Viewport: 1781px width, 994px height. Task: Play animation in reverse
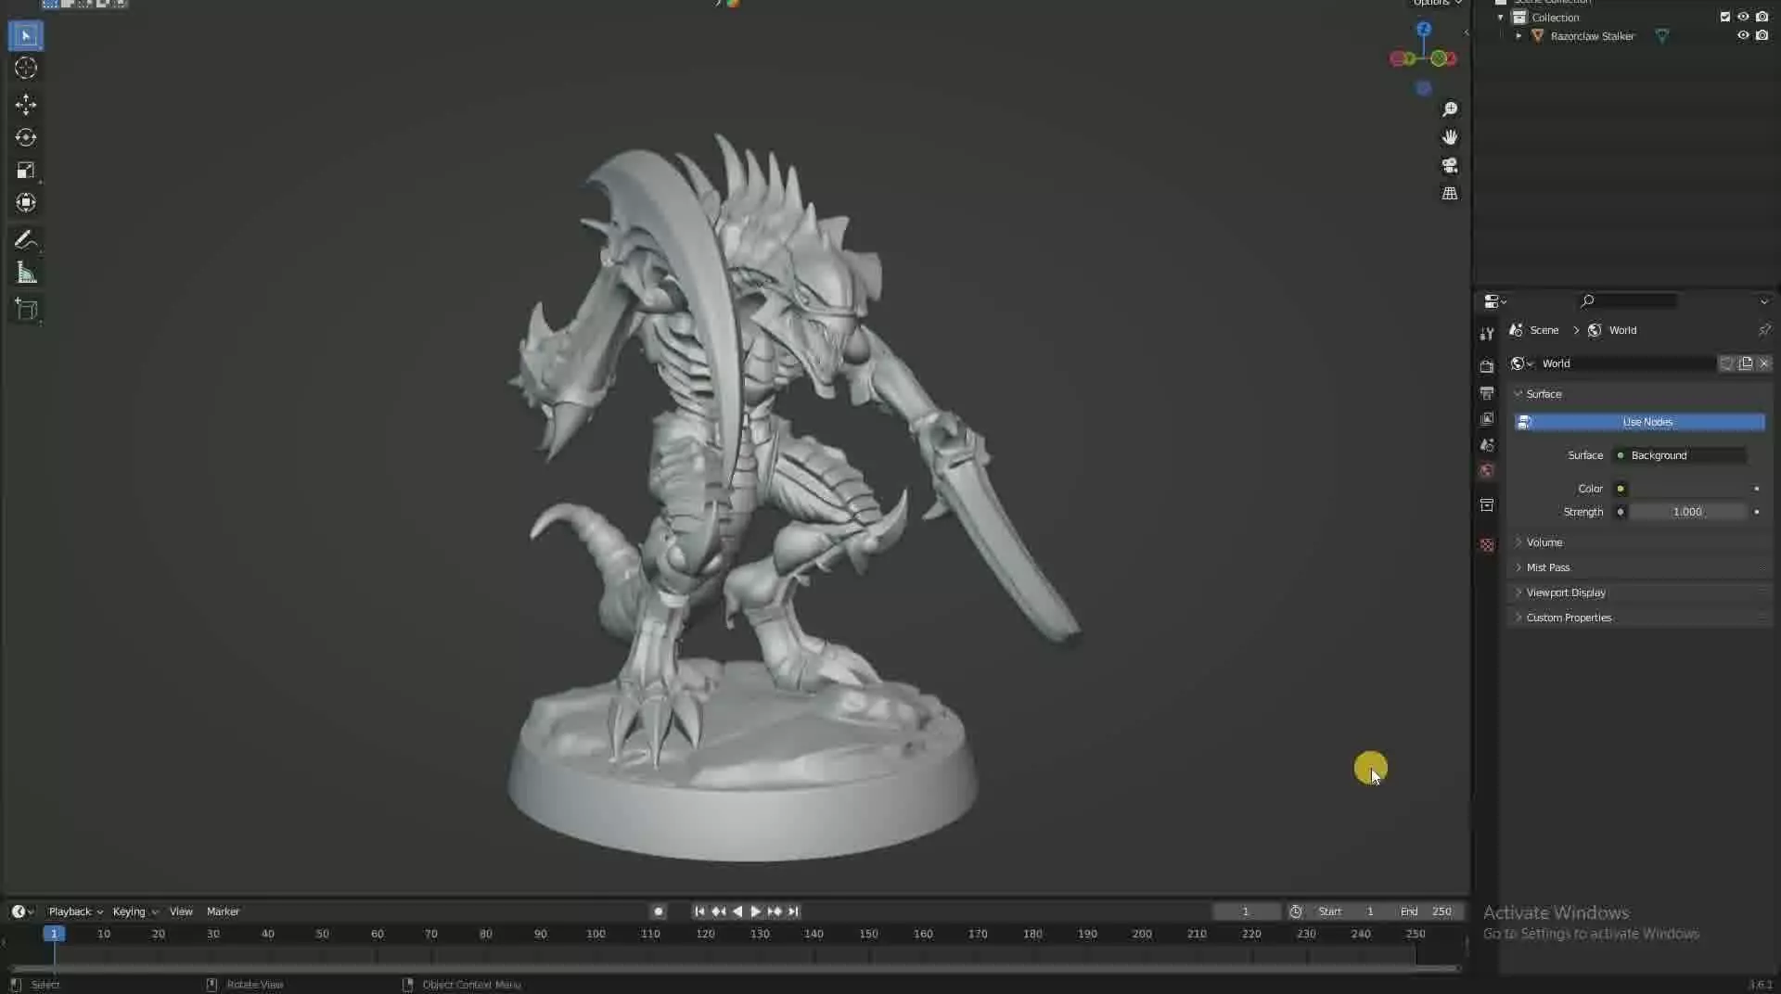[x=737, y=911]
